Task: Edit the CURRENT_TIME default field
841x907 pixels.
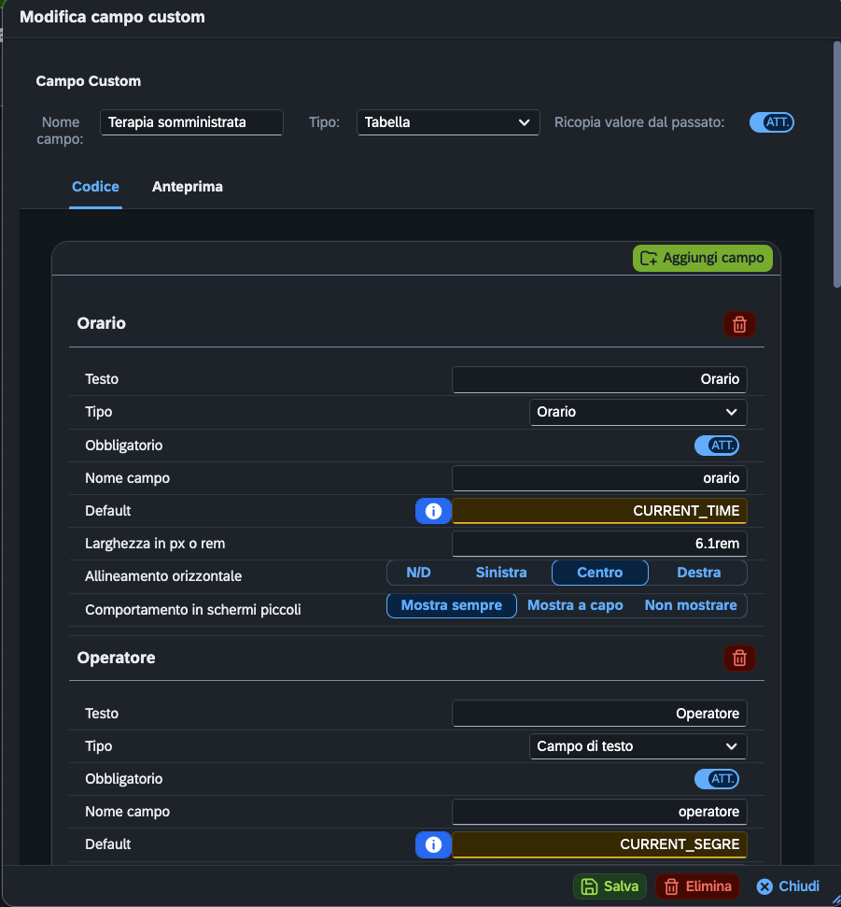Action: [x=599, y=511]
